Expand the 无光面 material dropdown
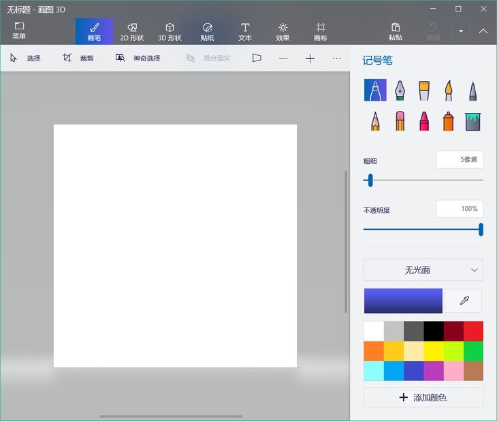 coord(423,270)
